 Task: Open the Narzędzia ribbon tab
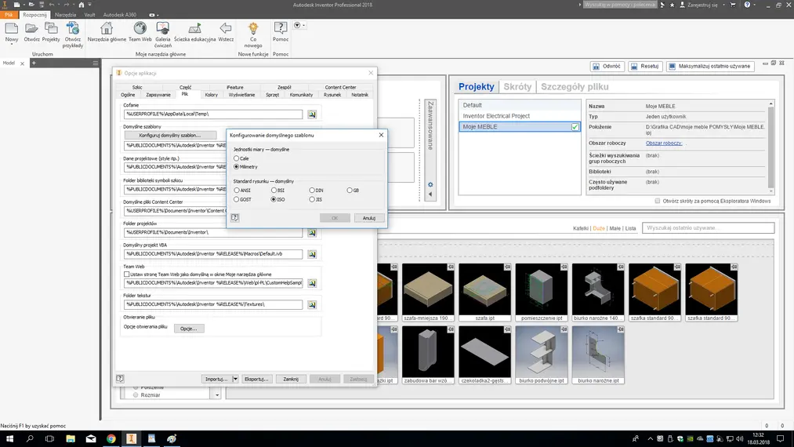(65, 15)
